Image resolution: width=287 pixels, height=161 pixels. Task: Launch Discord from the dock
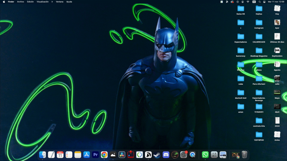166,155
